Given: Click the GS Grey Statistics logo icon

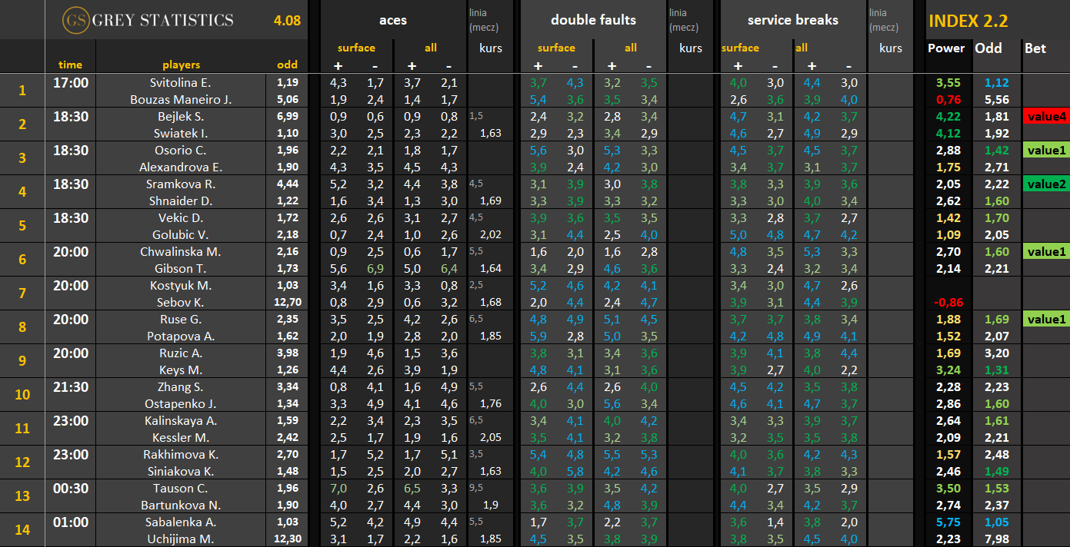Looking at the screenshot, I should (76, 20).
